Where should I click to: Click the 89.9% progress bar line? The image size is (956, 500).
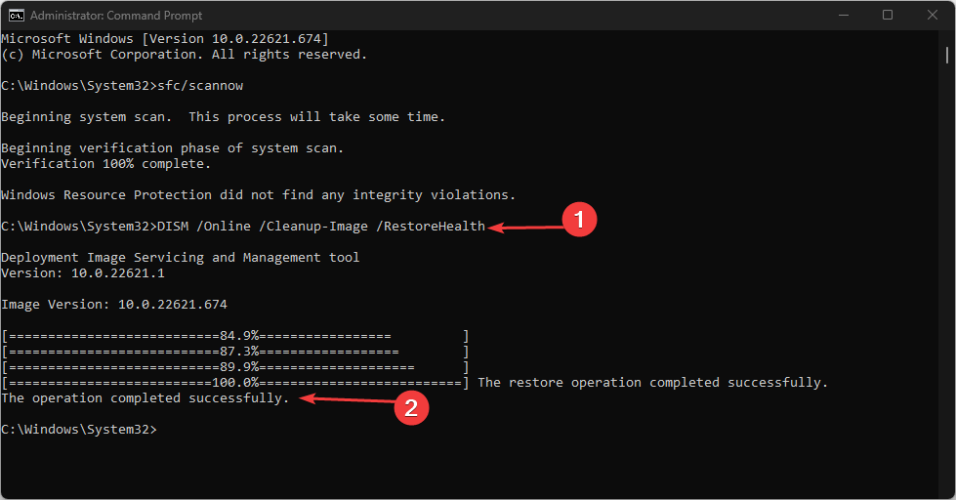(x=235, y=367)
